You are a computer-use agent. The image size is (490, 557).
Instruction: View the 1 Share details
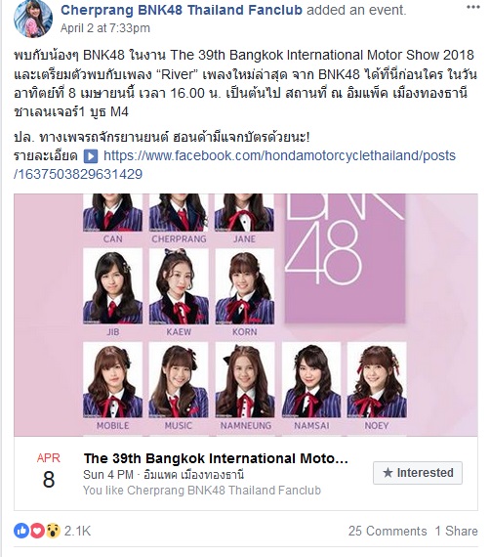(x=456, y=531)
